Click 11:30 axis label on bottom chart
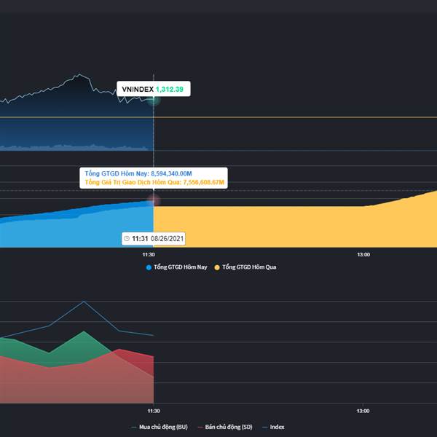This screenshot has height=437, width=437. coord(154,411)
